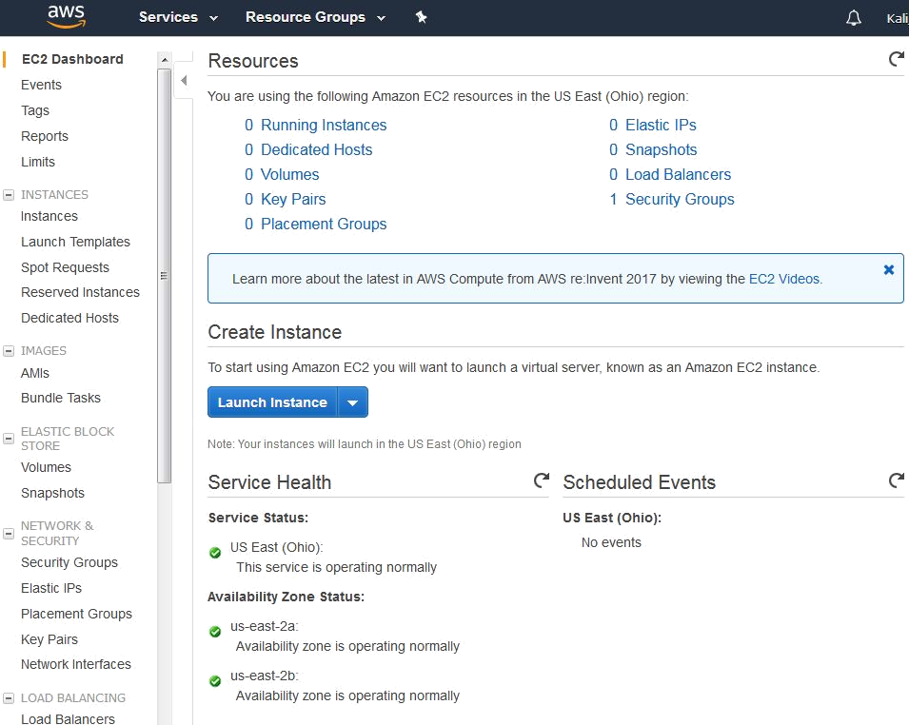
Task: Open the Services menu
Action: (178, 17)
